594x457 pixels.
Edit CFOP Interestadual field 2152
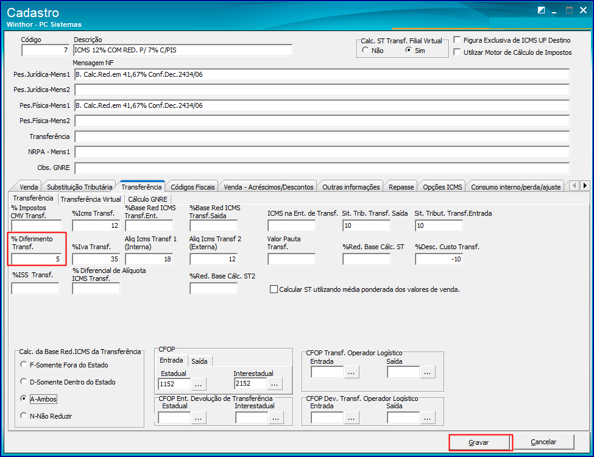pos(250,383)
